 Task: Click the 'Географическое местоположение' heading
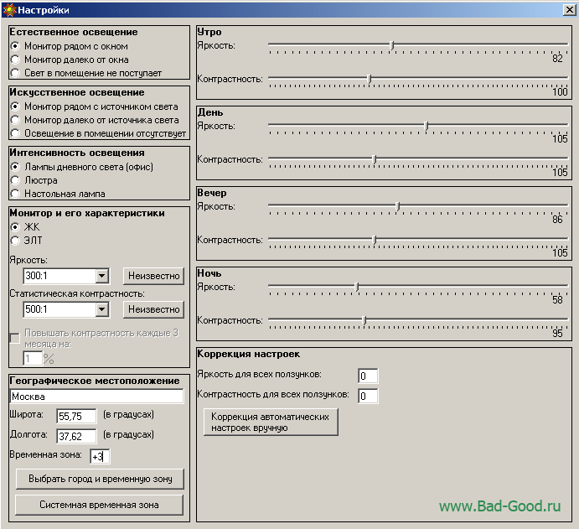click(95, 381)
